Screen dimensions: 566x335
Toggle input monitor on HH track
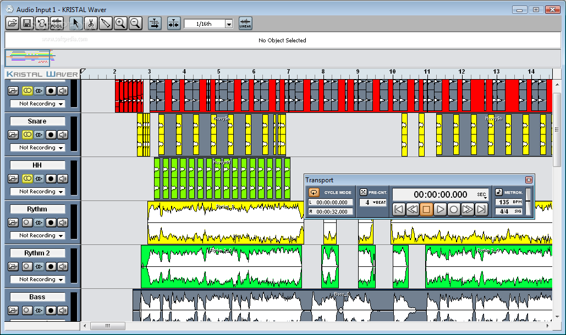(39, 178)
